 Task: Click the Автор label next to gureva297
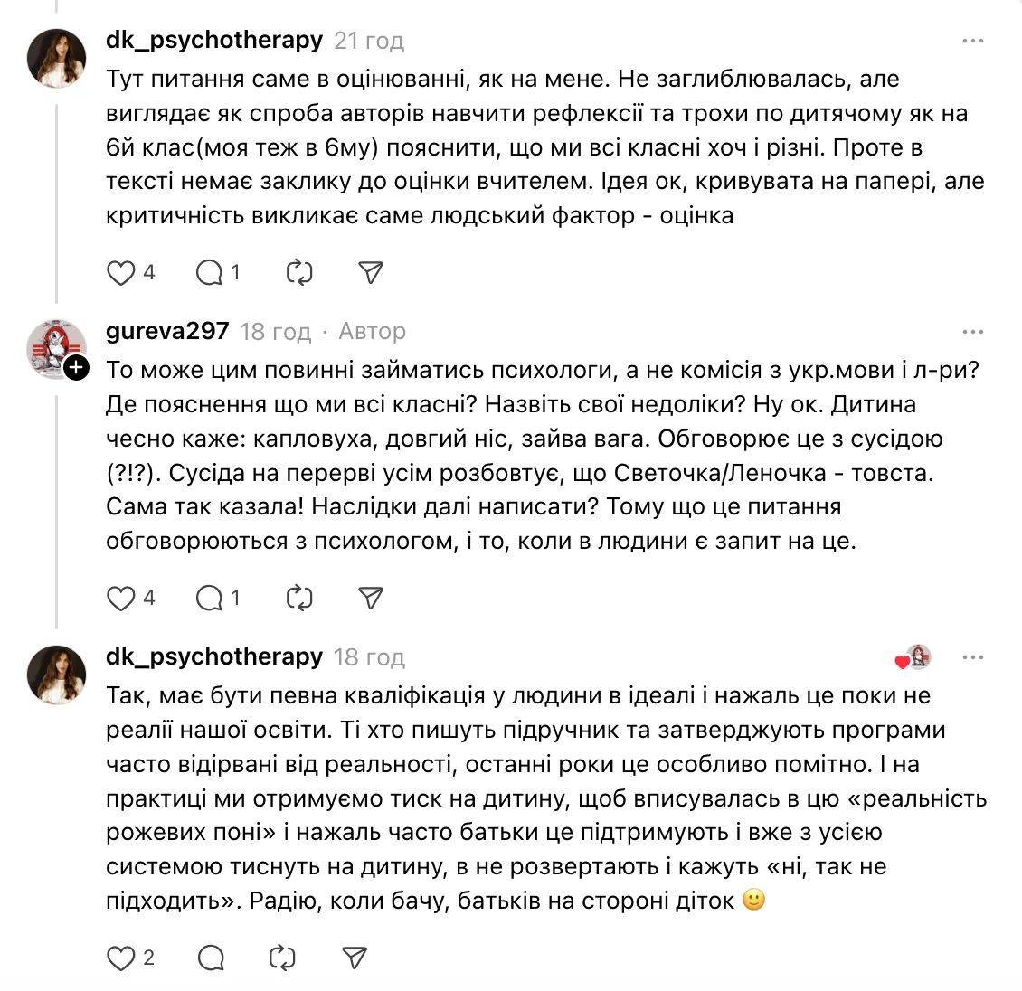click(x=370, y=331)
